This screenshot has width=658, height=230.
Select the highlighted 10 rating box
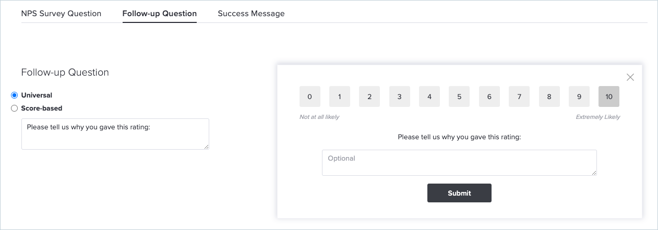click(x=609, y=96)
